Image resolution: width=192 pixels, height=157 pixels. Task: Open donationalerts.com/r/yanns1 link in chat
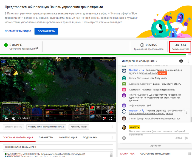click(x=151, y=114)
